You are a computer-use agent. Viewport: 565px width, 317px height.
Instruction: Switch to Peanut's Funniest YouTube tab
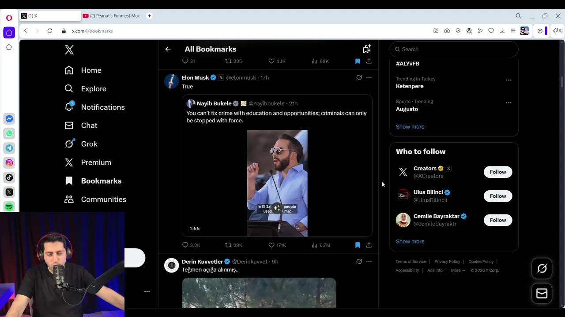pyautogui.click(x=112, y=16)
